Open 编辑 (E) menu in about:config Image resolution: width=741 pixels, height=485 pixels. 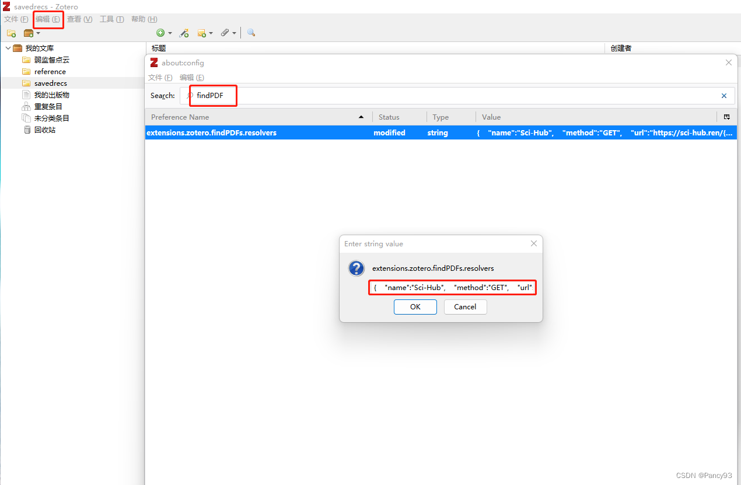(192, 78)
